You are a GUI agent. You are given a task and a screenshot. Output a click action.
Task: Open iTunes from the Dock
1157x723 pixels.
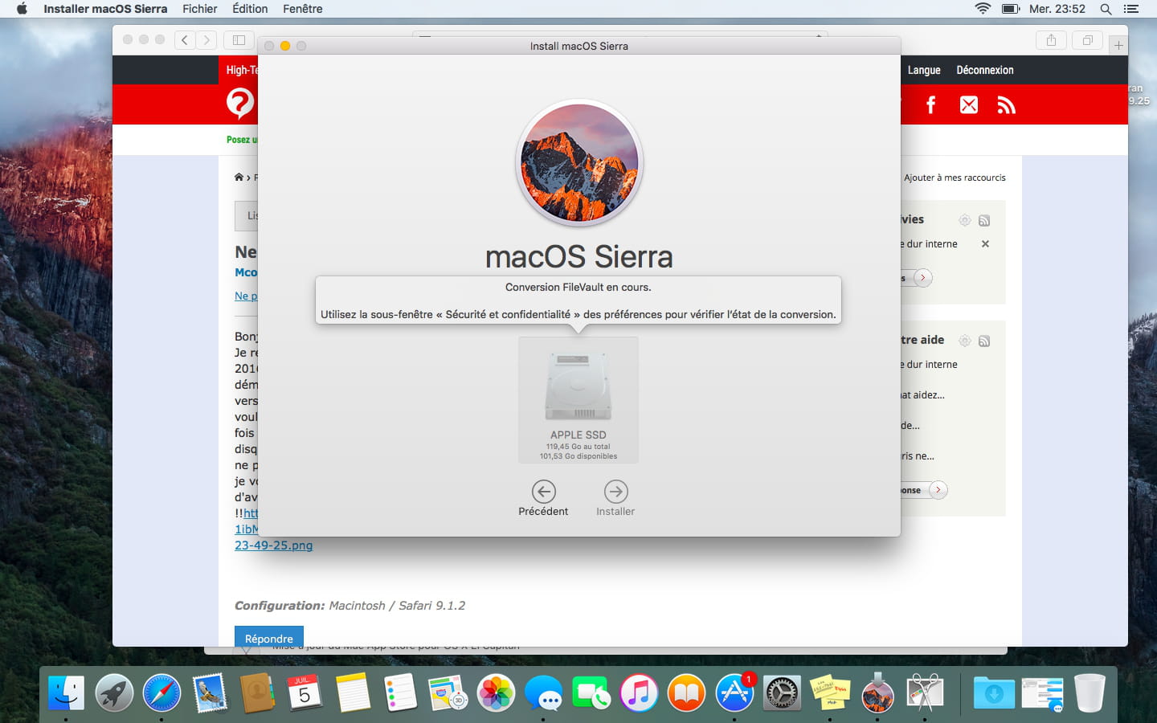pos(639,692)
